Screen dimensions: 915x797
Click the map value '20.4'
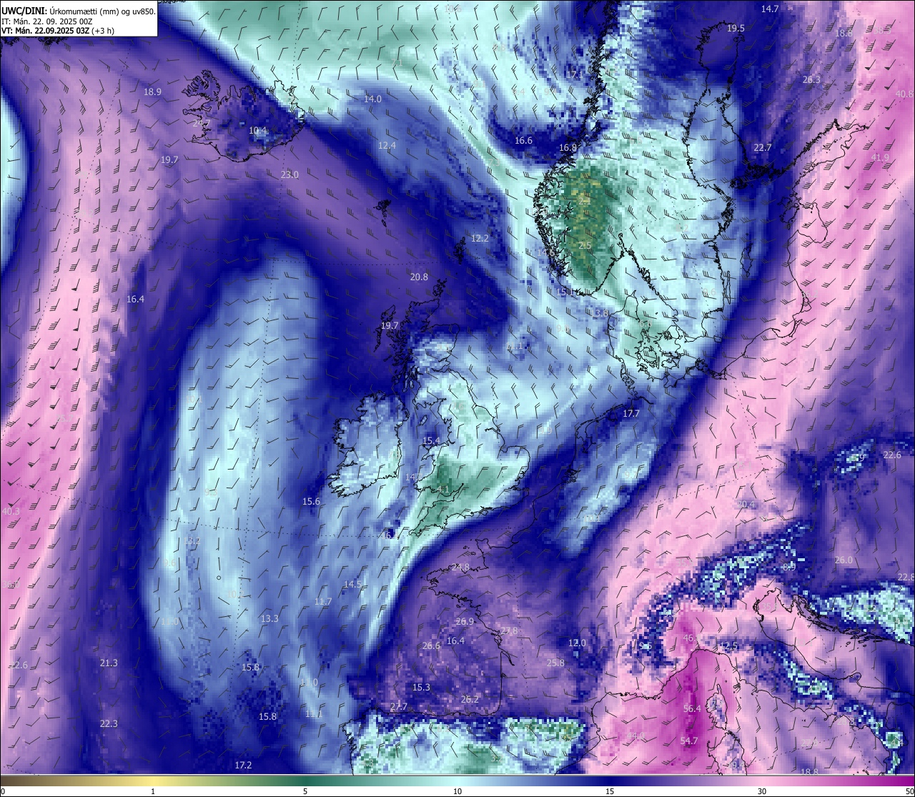(x=746, y=504)
